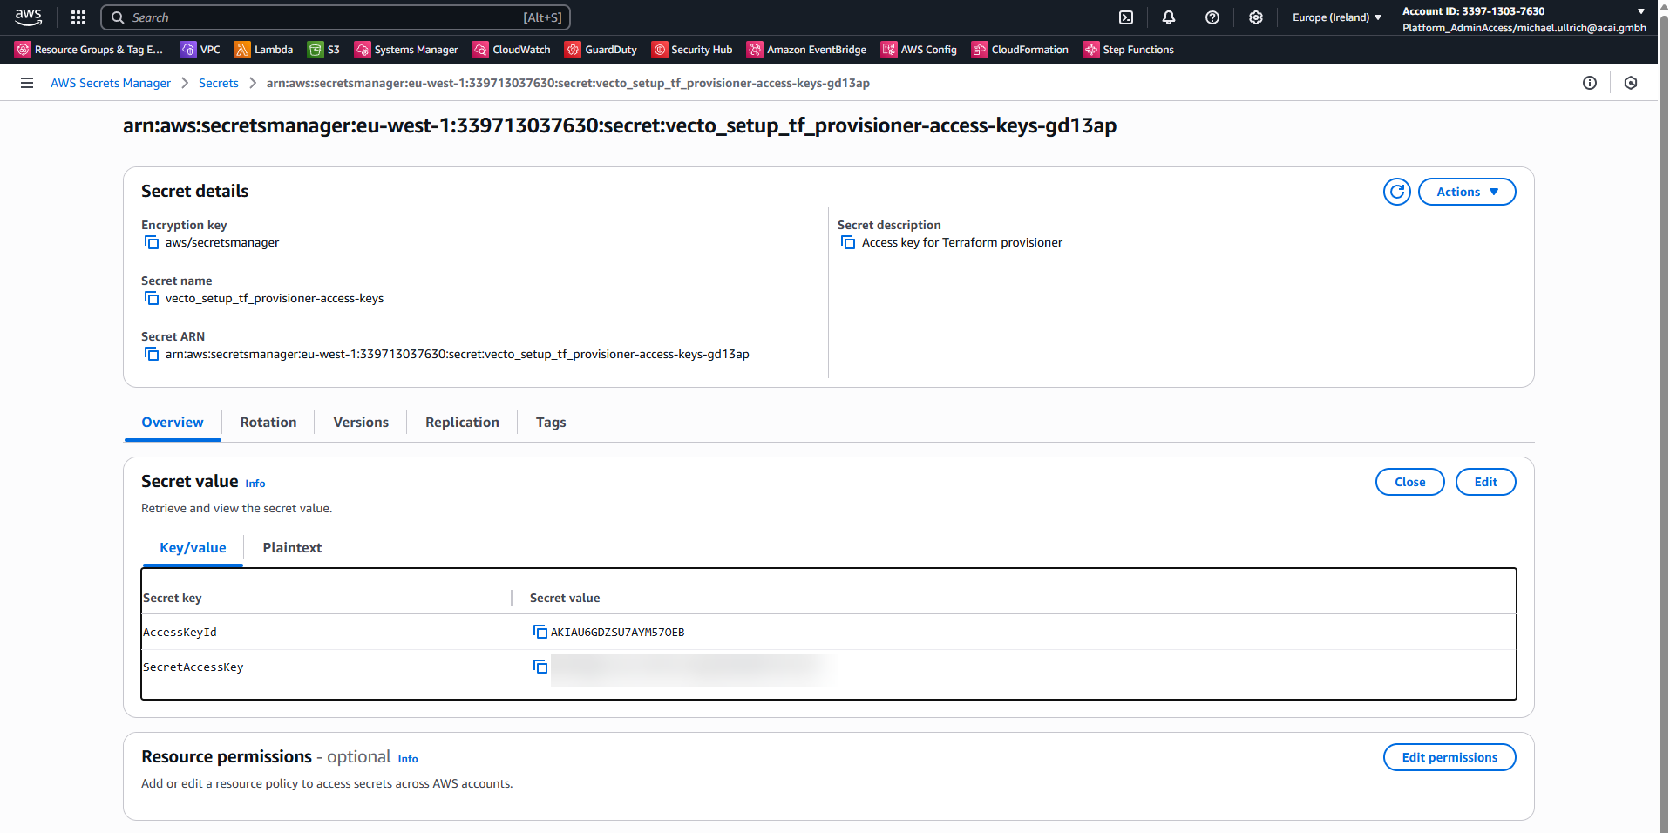Click the 'Access key for Terraform provisioner' description
This screenshot has height=833, width=1670.
[962, 242]
